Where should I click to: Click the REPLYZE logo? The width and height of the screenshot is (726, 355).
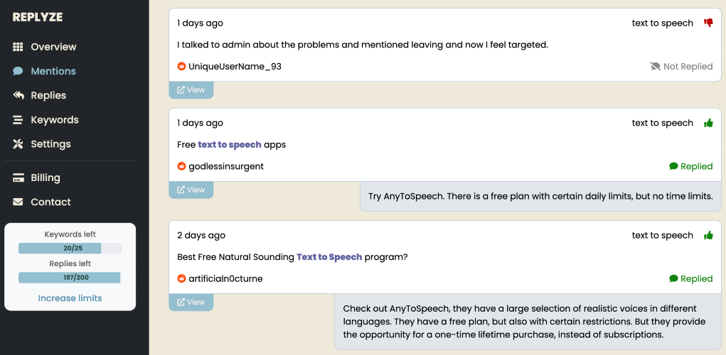[x=38, y=17]
